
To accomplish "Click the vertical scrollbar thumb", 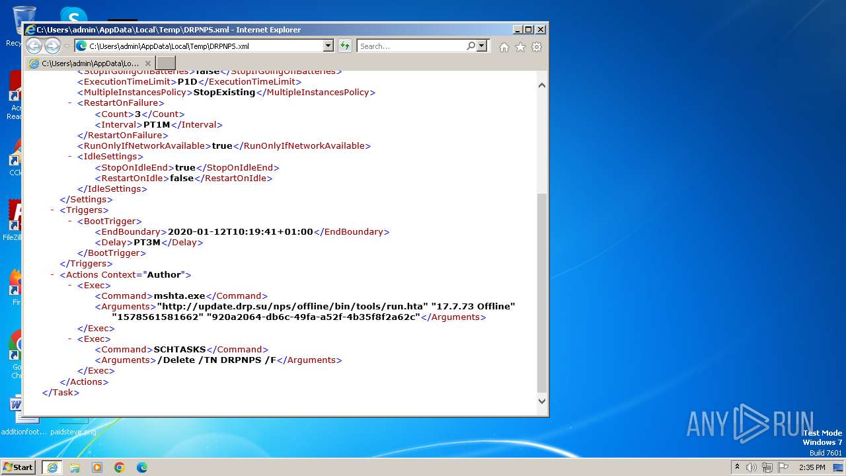I will 542,293.
